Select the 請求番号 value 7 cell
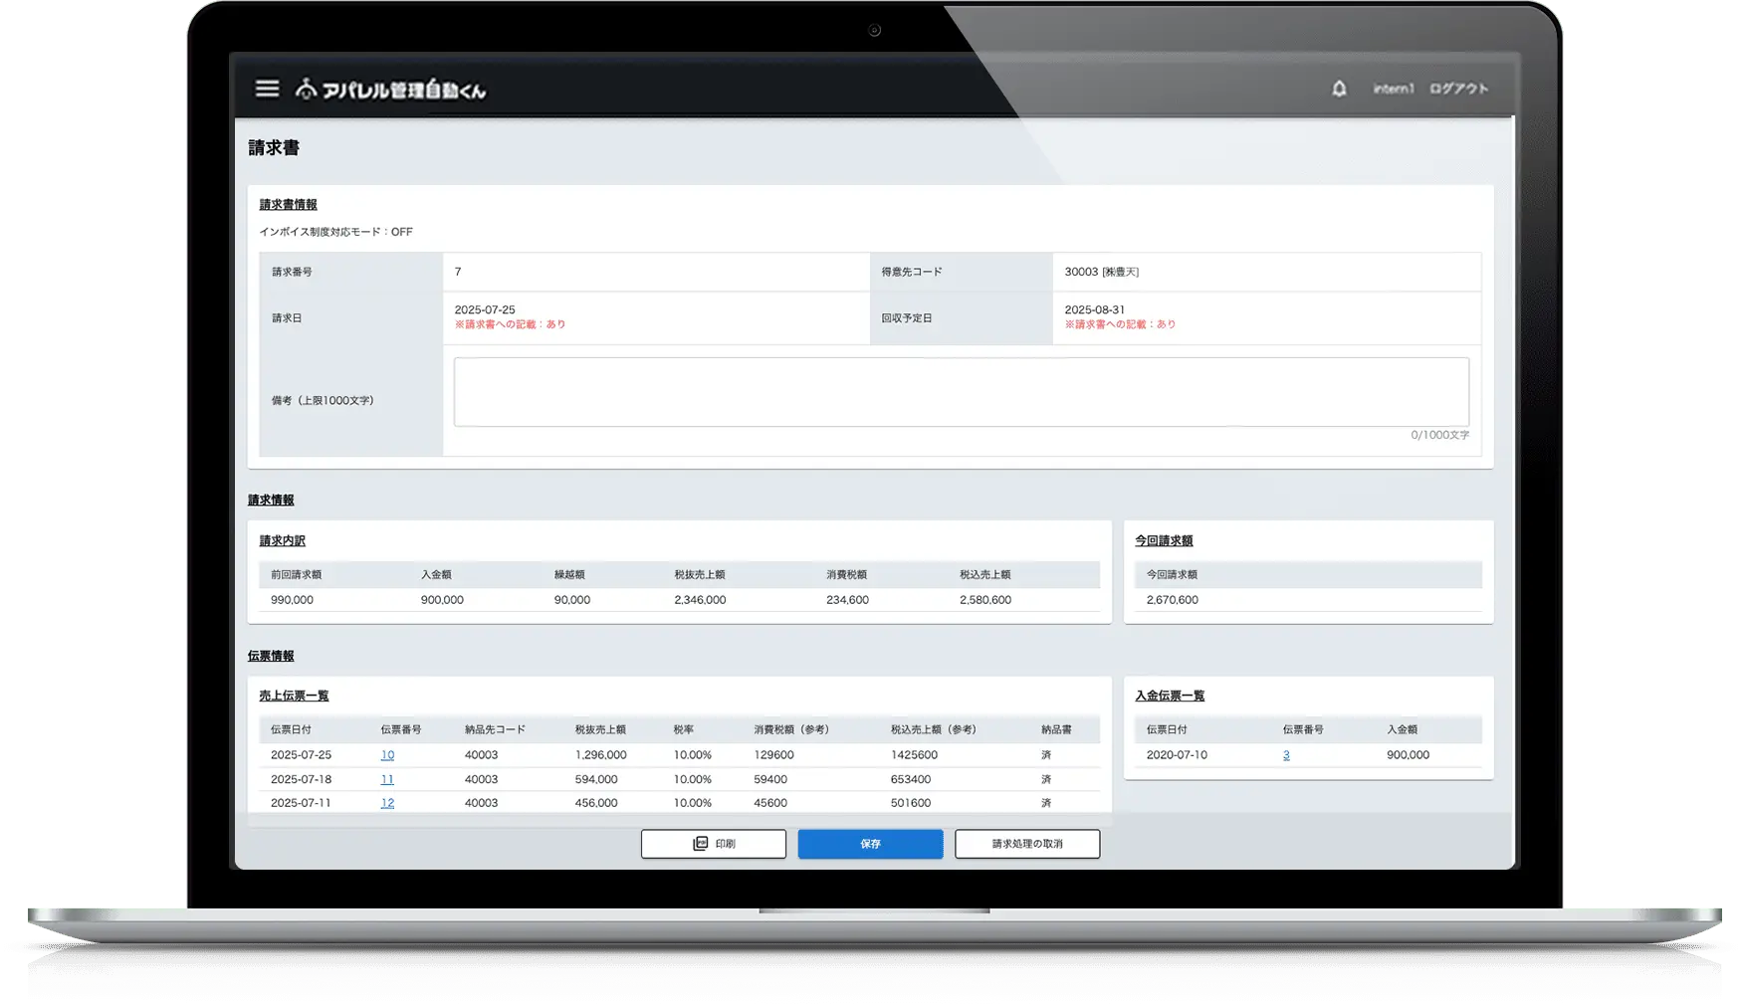This screenshot has width=1742, height=1005. coord(458,272)
